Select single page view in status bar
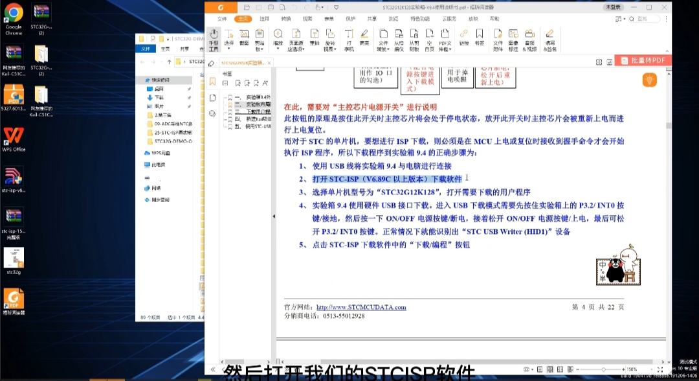This screenshot has width=699, height=381. pyautogui.click(x=540, y=369)
